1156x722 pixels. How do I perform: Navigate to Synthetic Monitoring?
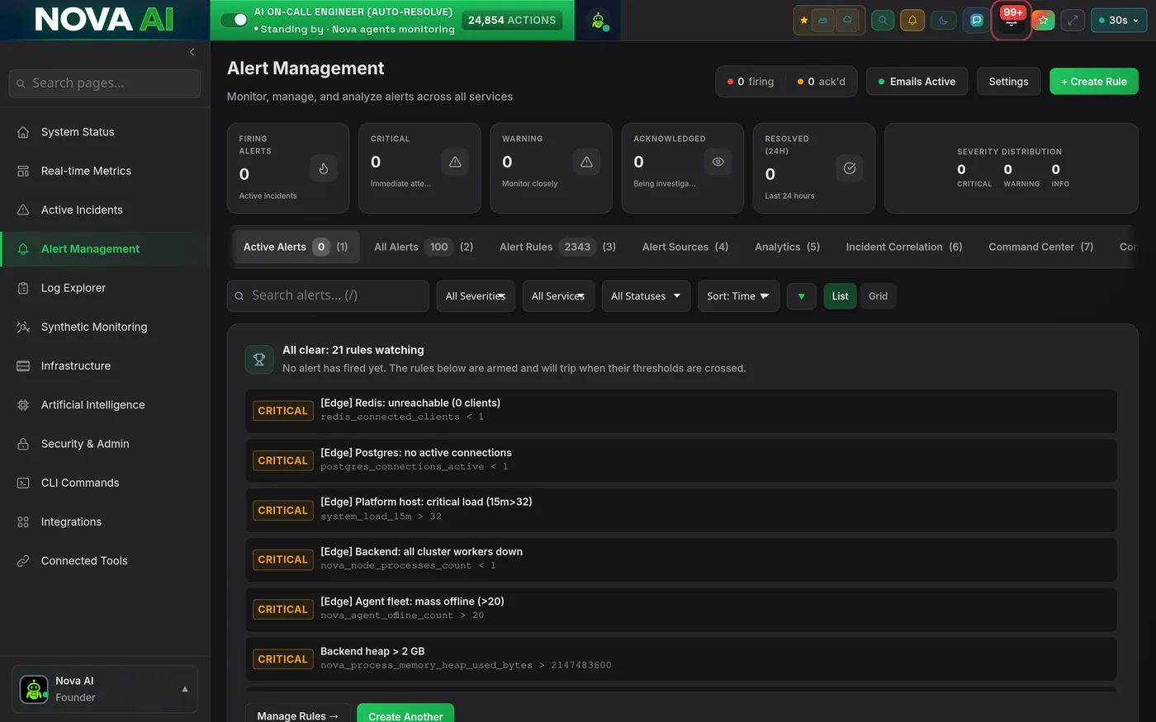coord(105,327)
